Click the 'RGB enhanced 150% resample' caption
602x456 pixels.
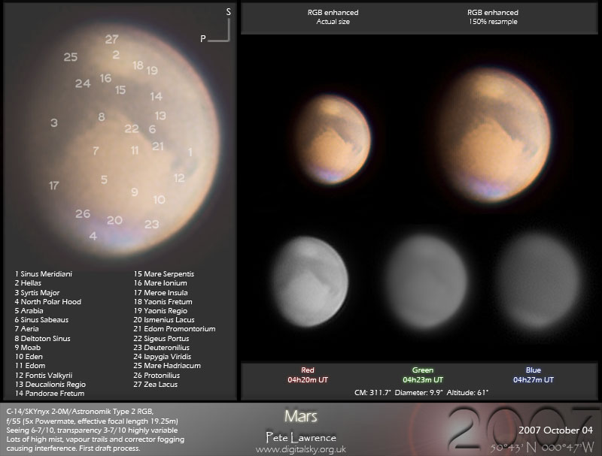493,17
